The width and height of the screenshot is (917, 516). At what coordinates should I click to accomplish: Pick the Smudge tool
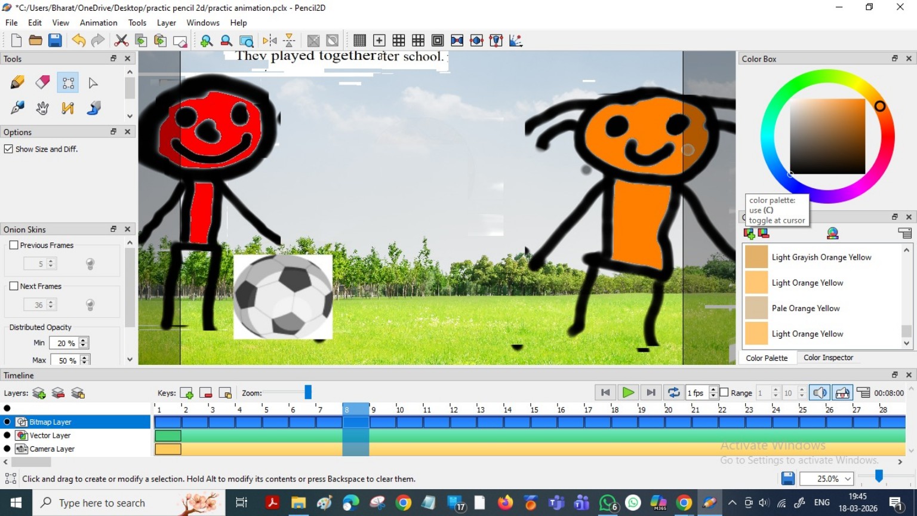point(94,108)
